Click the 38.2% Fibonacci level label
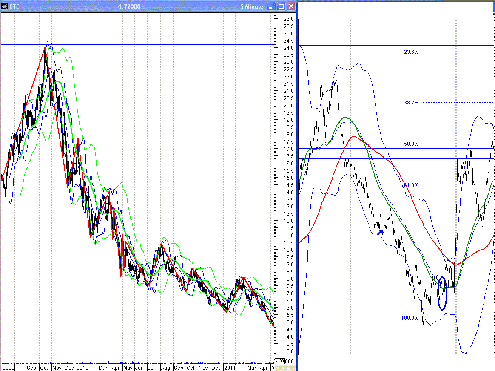 (411, 103)
